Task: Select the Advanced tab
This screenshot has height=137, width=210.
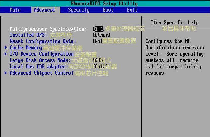Action: (44, 10)
